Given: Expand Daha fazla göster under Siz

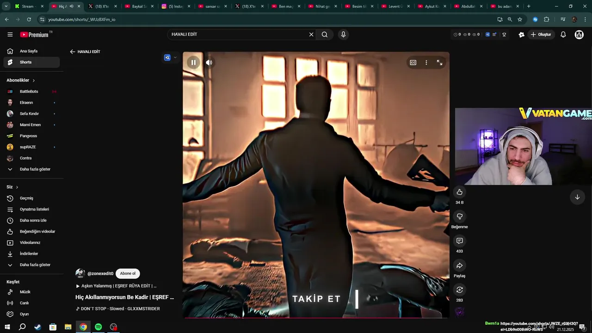Looking at the screenshot, I should tap(31, 265).
